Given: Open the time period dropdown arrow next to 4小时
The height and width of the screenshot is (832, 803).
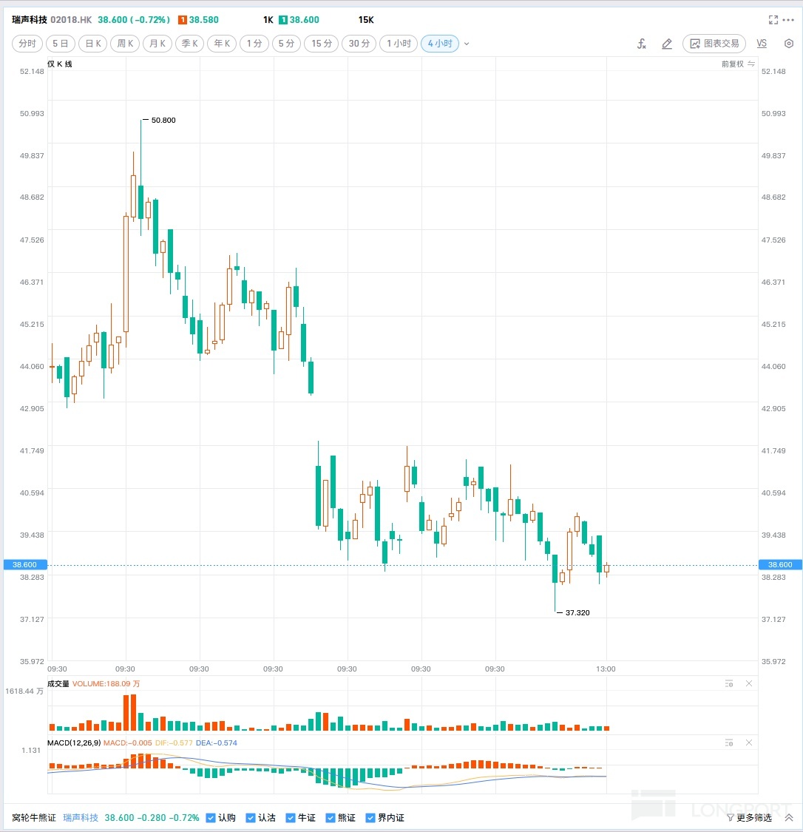Looking at the screenshot, I should 467,44.
